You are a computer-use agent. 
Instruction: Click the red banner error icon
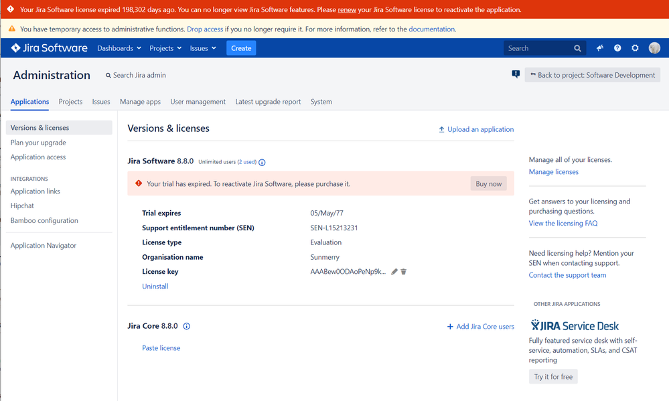click(11, 9)
